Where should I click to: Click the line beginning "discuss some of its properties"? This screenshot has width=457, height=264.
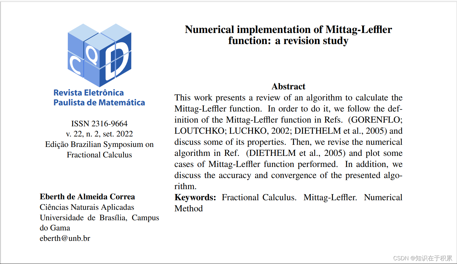(x=289, y=142)
